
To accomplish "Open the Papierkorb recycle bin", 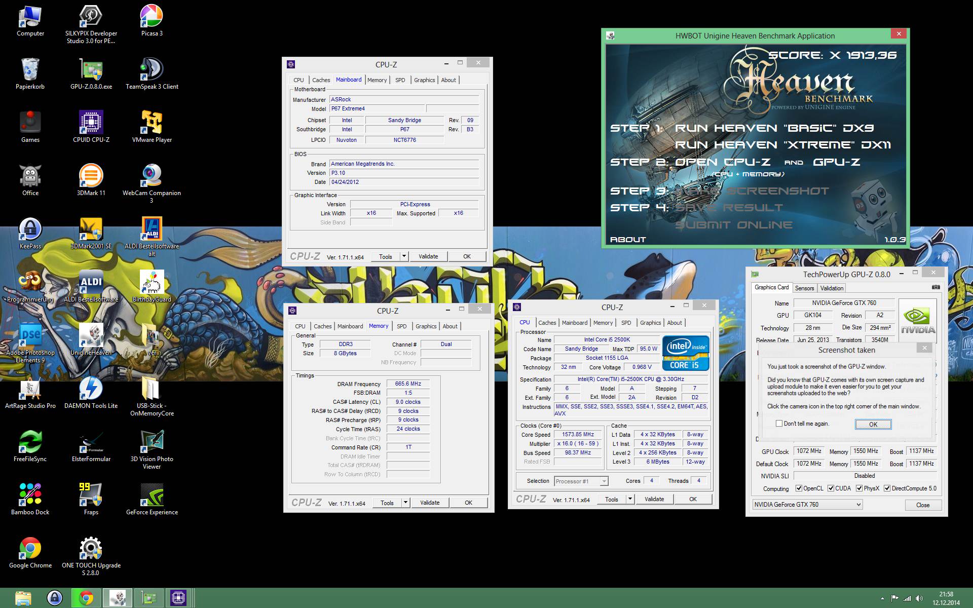I will pyautogui.click(x=30, y=74).
